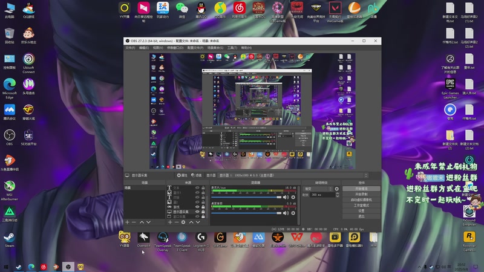Image resolution: width=484 pixels, height=272 pixels.
Task: Open Rockstar Games desktop icon
Action: pyautogui.click(x=469, y=241)
